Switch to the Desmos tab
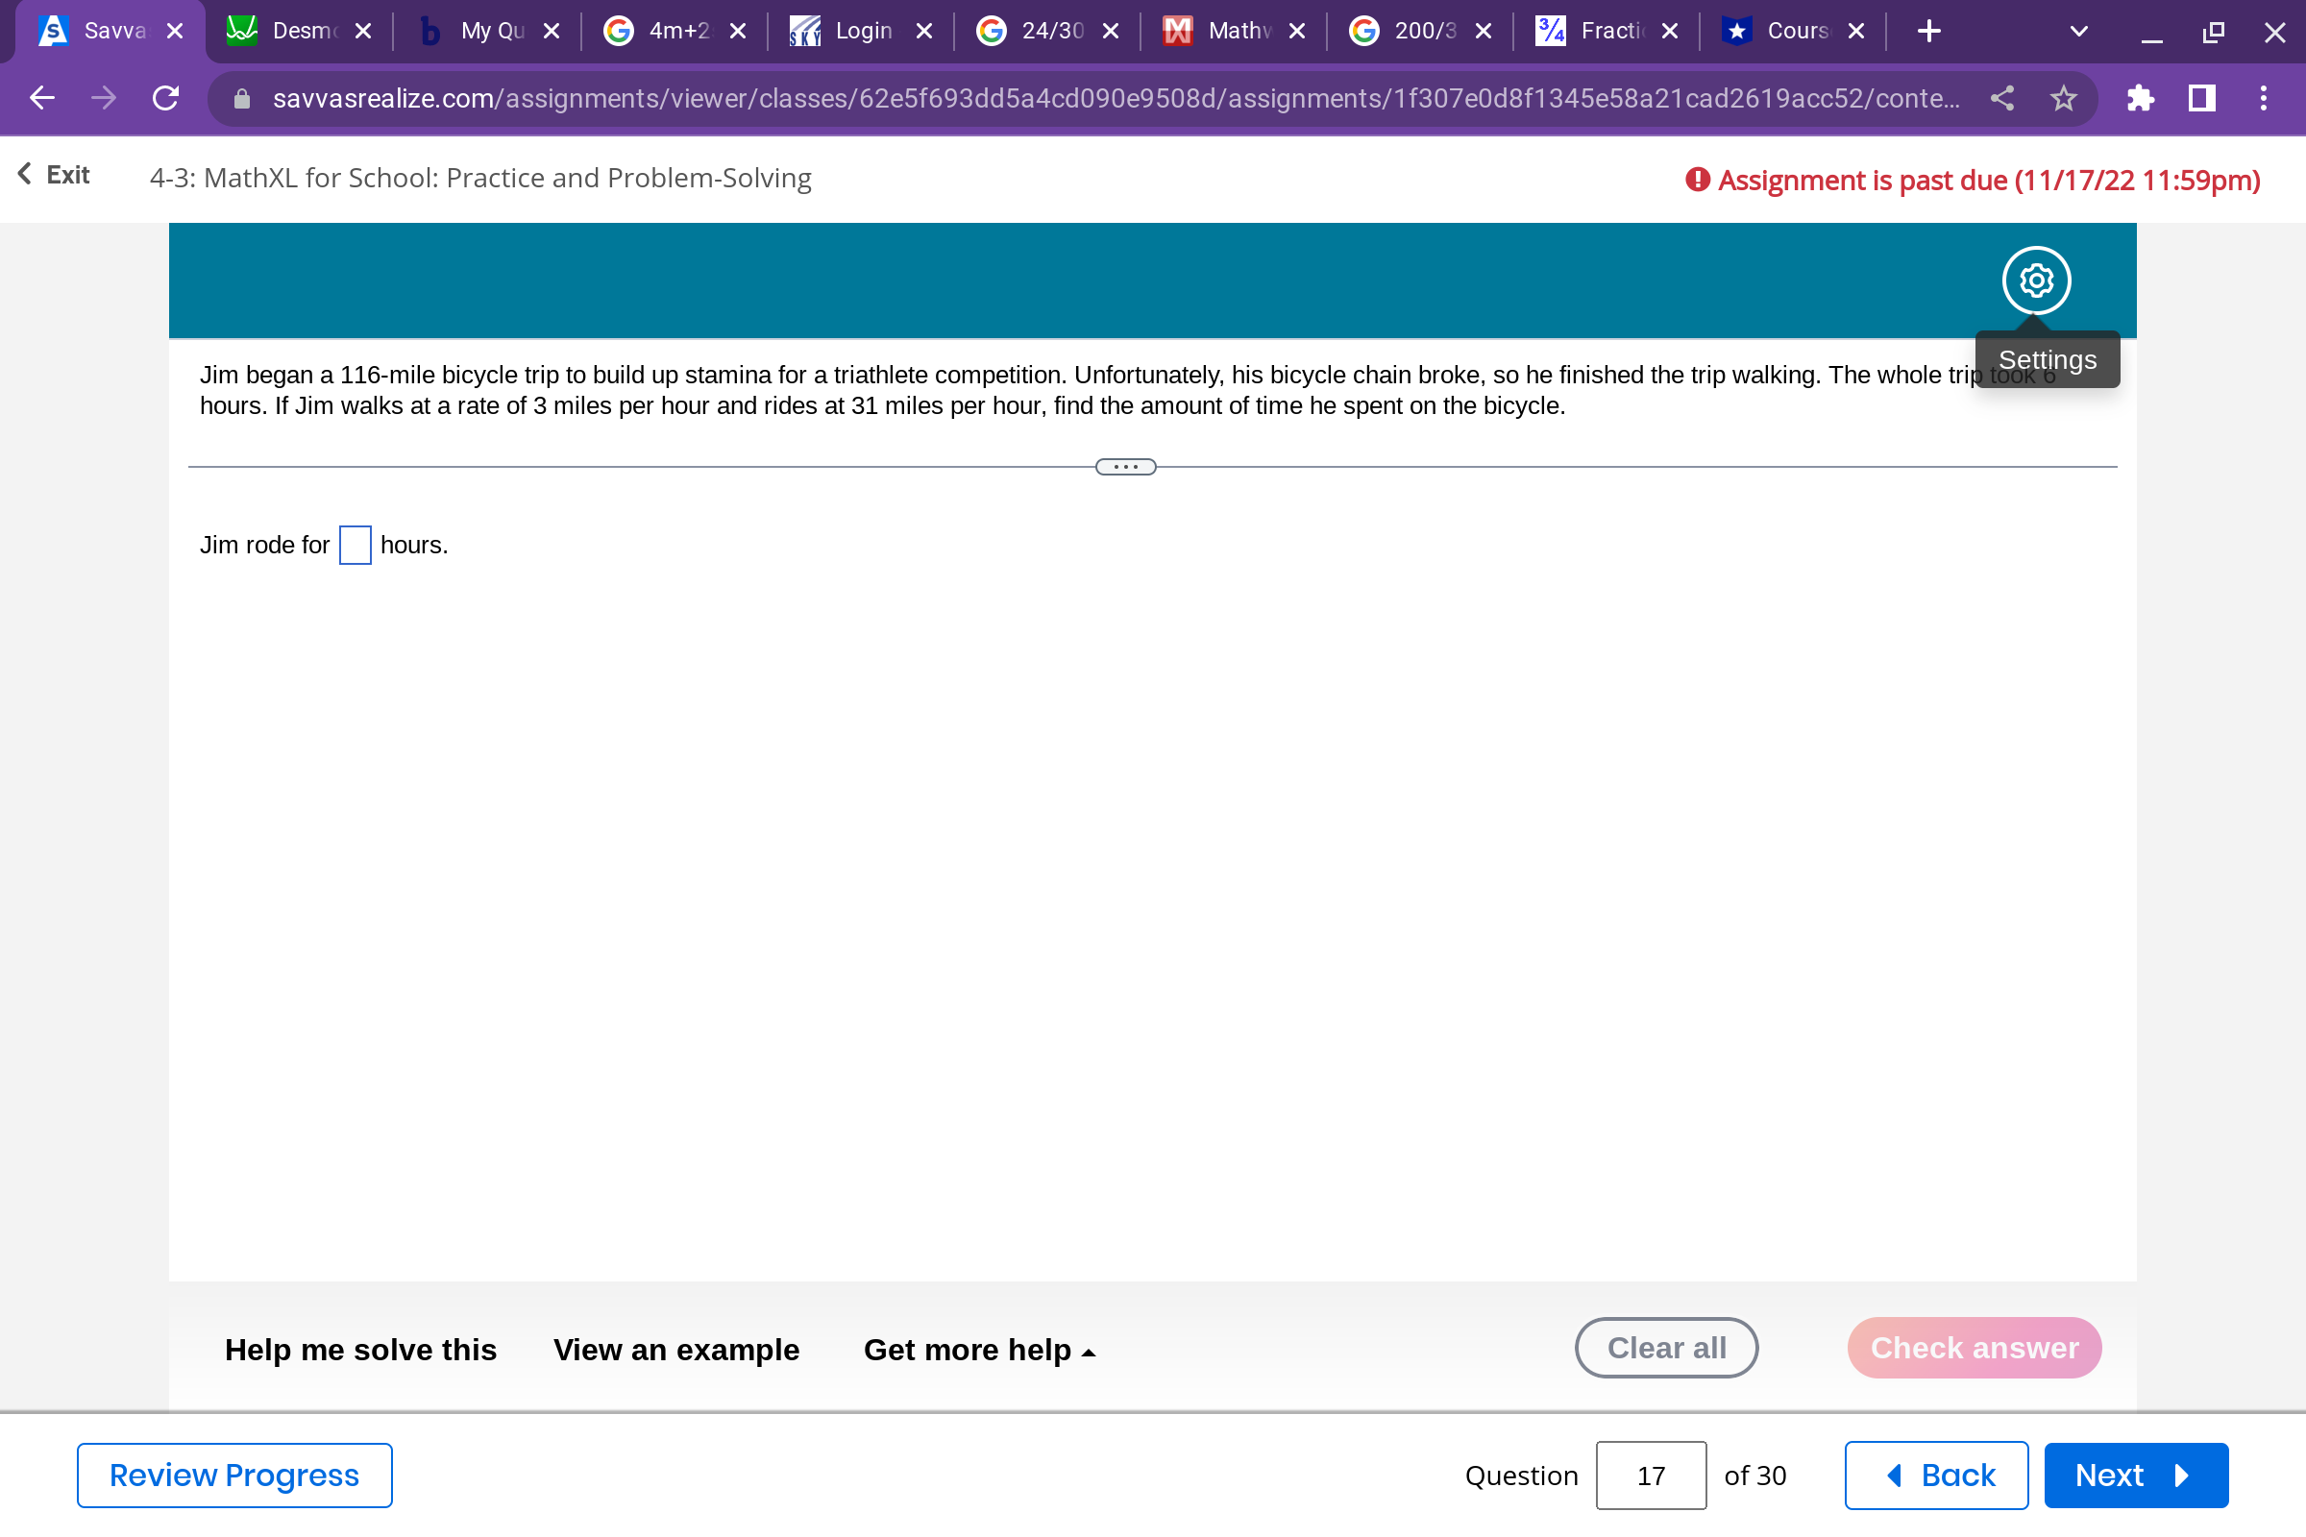The height and width of the screenshot is (1537, 2306). click(x=294, y=32)
